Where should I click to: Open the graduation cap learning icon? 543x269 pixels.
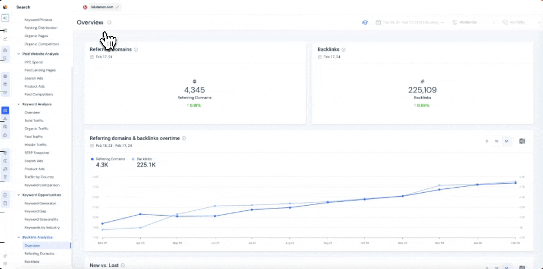point(365,22)
